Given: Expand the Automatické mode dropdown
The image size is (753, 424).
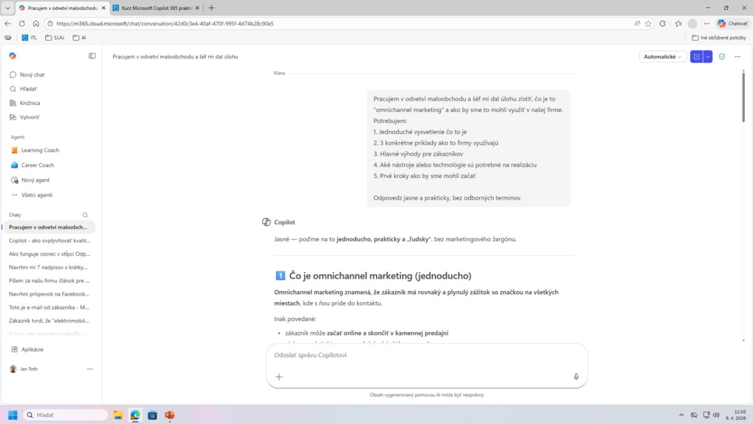Looking at the screenshot, I should click(x=662, y=57).
